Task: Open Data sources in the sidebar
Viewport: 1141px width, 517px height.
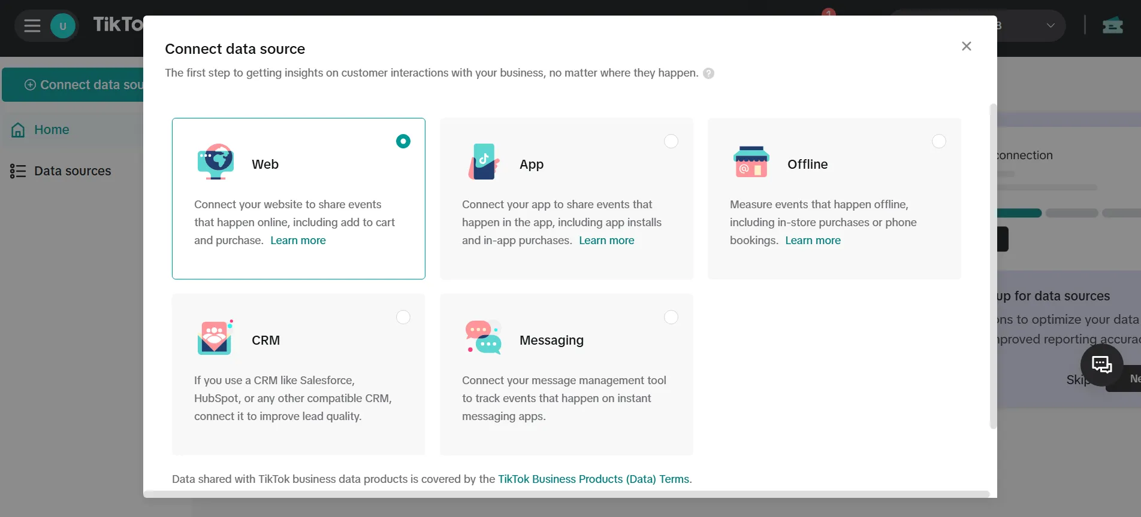Action: pyautogui.click(x=73, y=171)
